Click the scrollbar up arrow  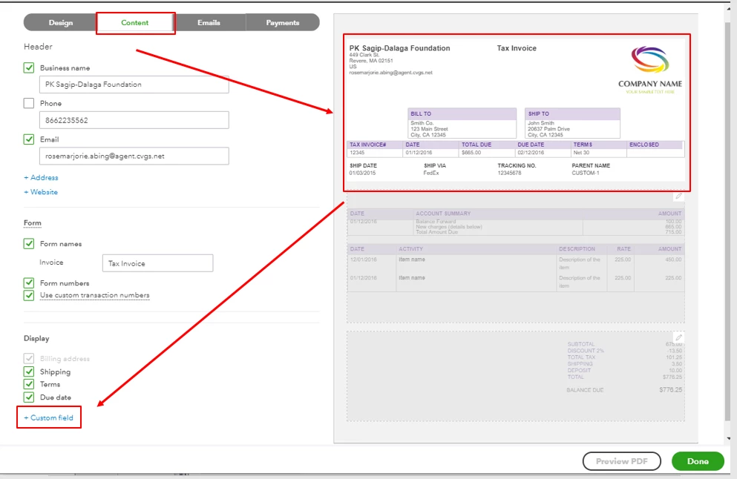(729, 8)
